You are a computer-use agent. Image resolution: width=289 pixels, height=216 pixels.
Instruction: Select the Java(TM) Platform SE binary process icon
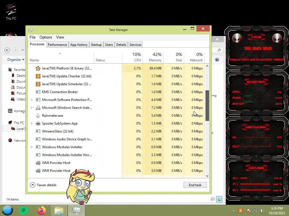coord(38,68)
